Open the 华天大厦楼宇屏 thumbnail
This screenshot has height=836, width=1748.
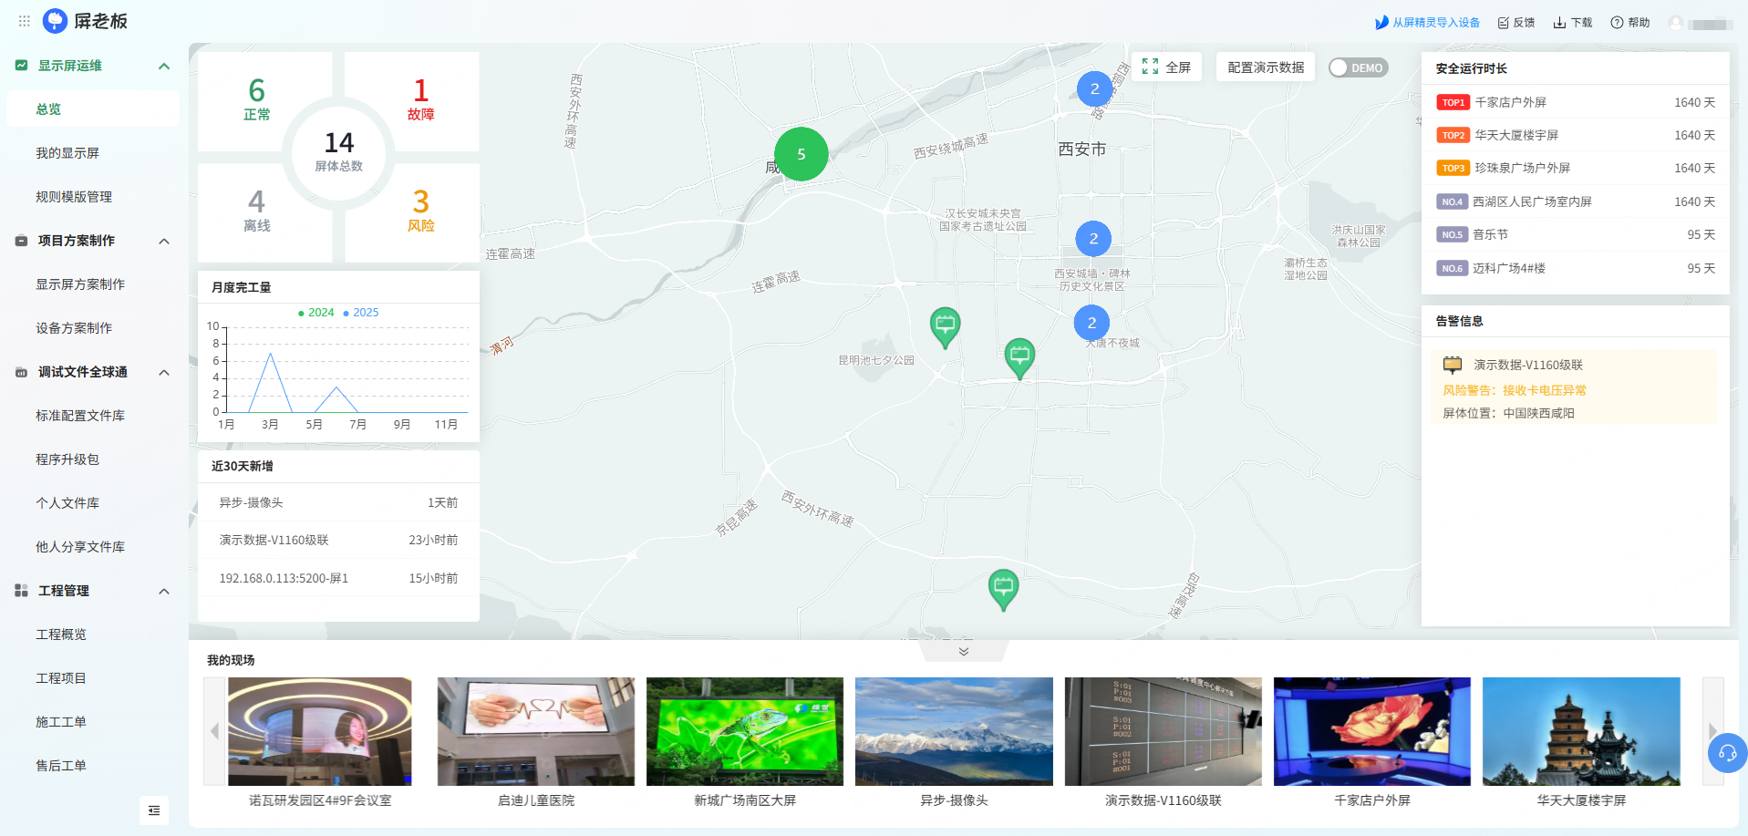1581,731
